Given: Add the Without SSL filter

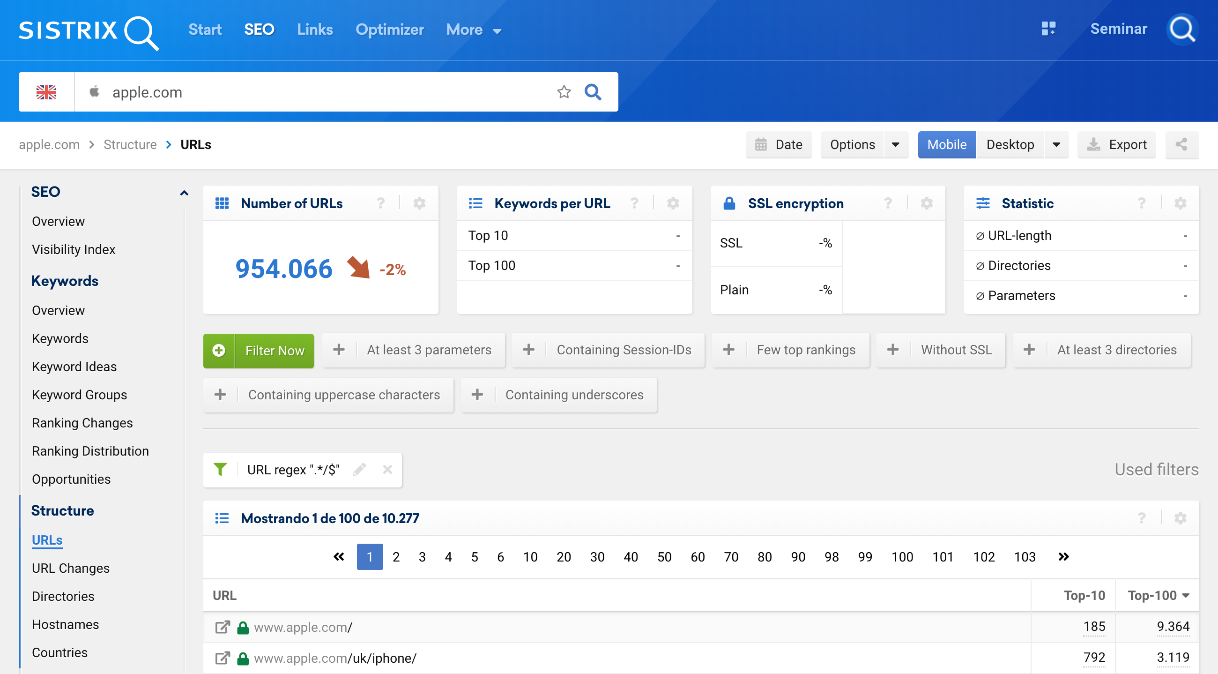Looking at the screenshot, I should click(941, 350).
